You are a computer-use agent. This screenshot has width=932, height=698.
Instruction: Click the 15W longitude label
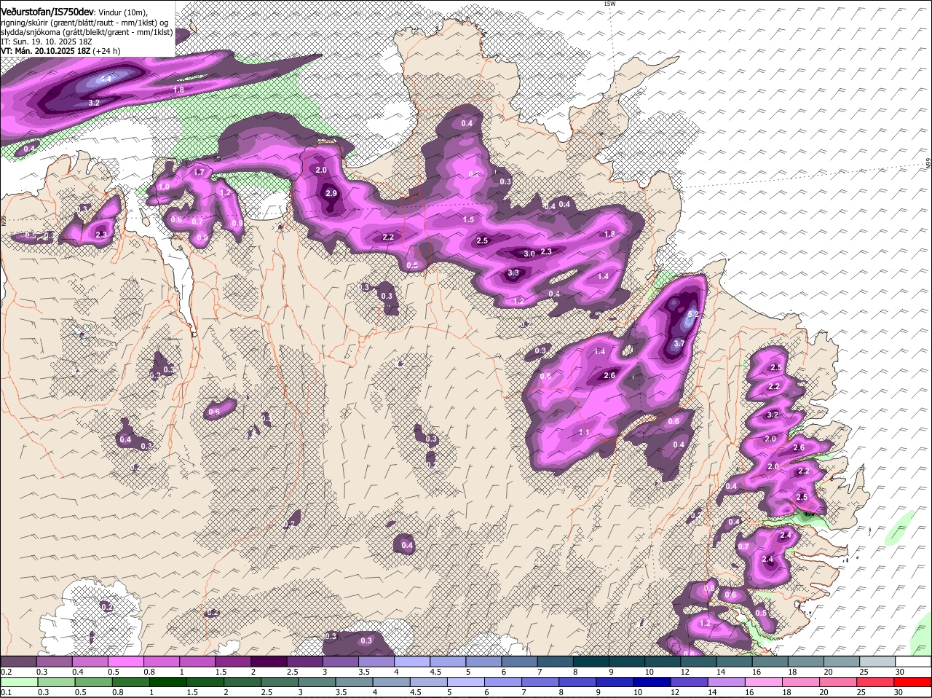pyautogui.click(x=609, y=4)
